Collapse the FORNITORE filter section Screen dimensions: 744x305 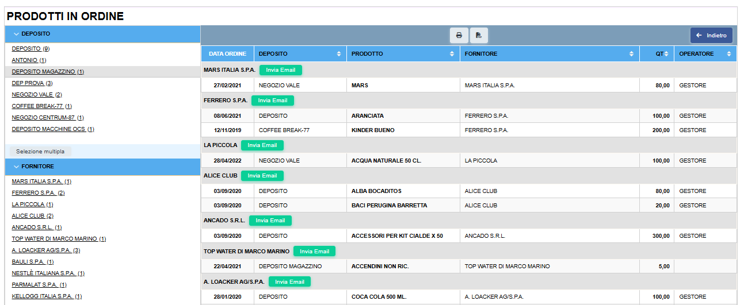coord(102,166)
